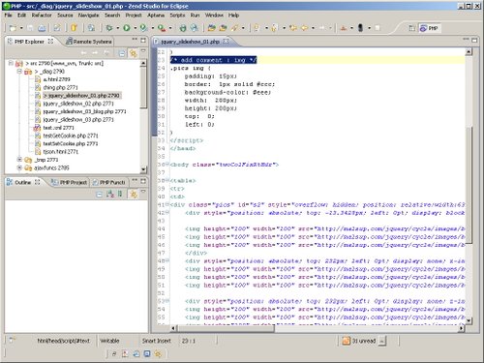Click Collapse All in PHP Explorer toolbar
Image resolution: width=484 pixels, height=363 pixels.
click(122, 53)
